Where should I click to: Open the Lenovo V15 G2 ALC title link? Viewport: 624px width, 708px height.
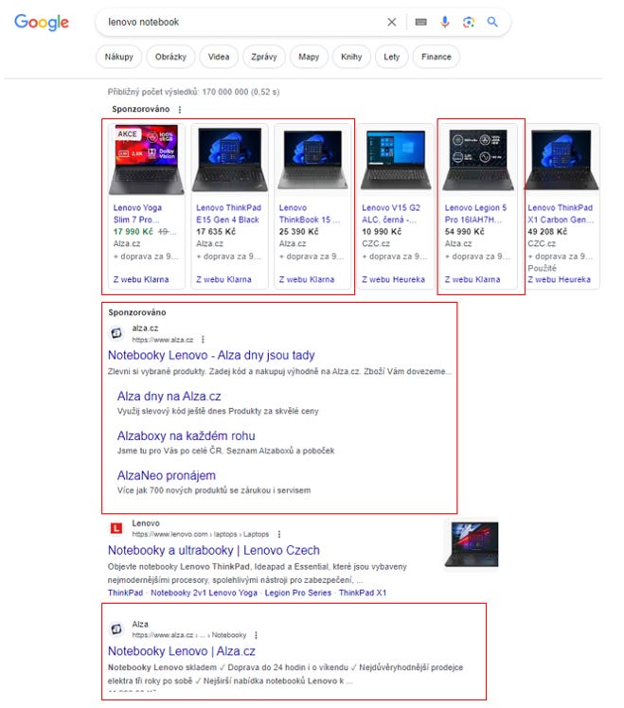tap(391, 214)
